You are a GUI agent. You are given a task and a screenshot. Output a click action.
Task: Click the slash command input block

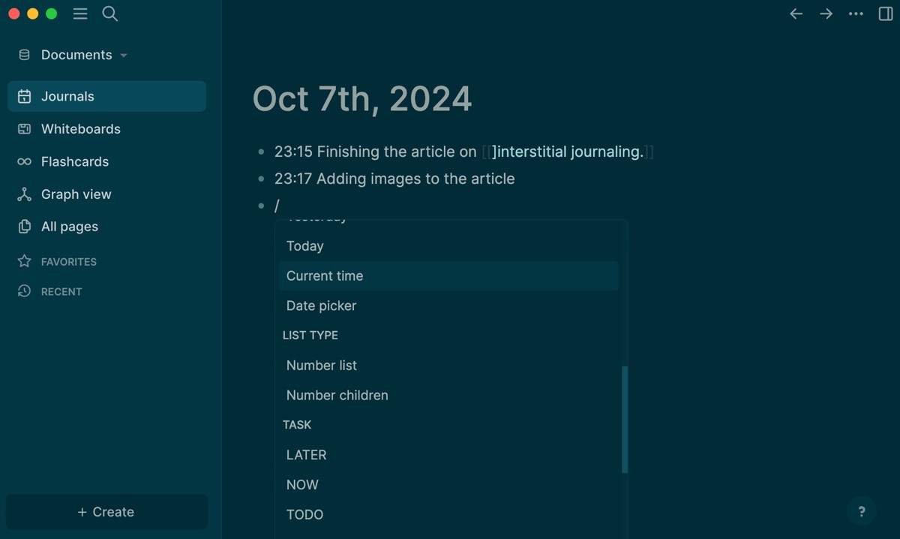277,205
